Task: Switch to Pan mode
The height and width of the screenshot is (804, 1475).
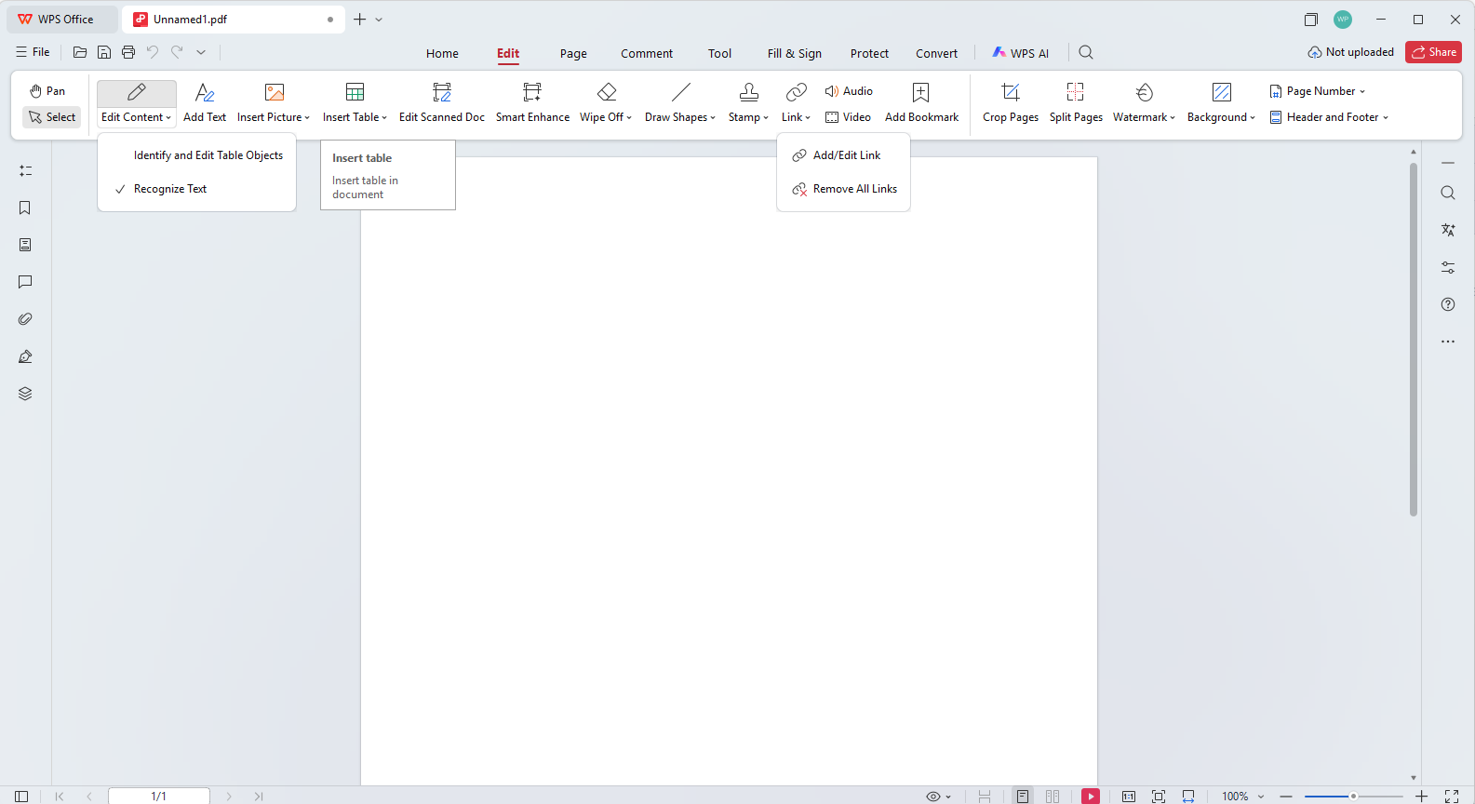Action: [x=47, y=91]
